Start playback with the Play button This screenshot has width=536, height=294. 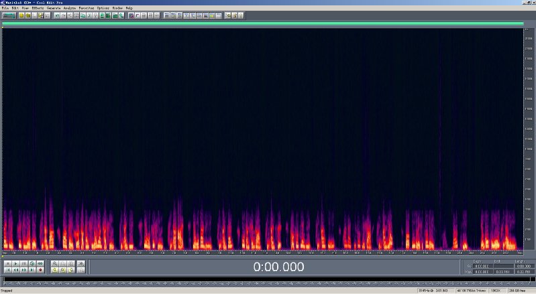point(15,264)
